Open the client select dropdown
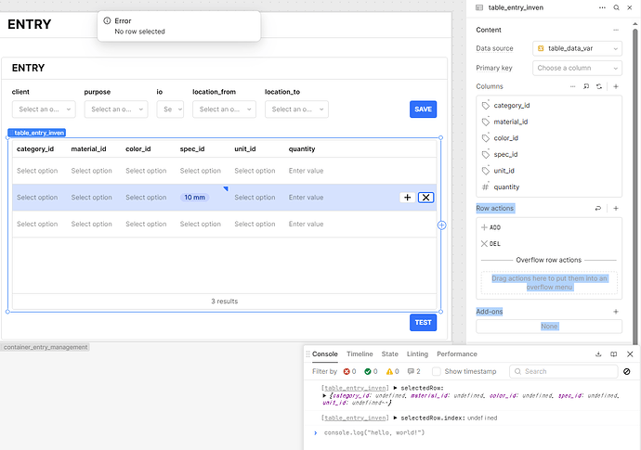Screen dimensions: 641x450 44,109
